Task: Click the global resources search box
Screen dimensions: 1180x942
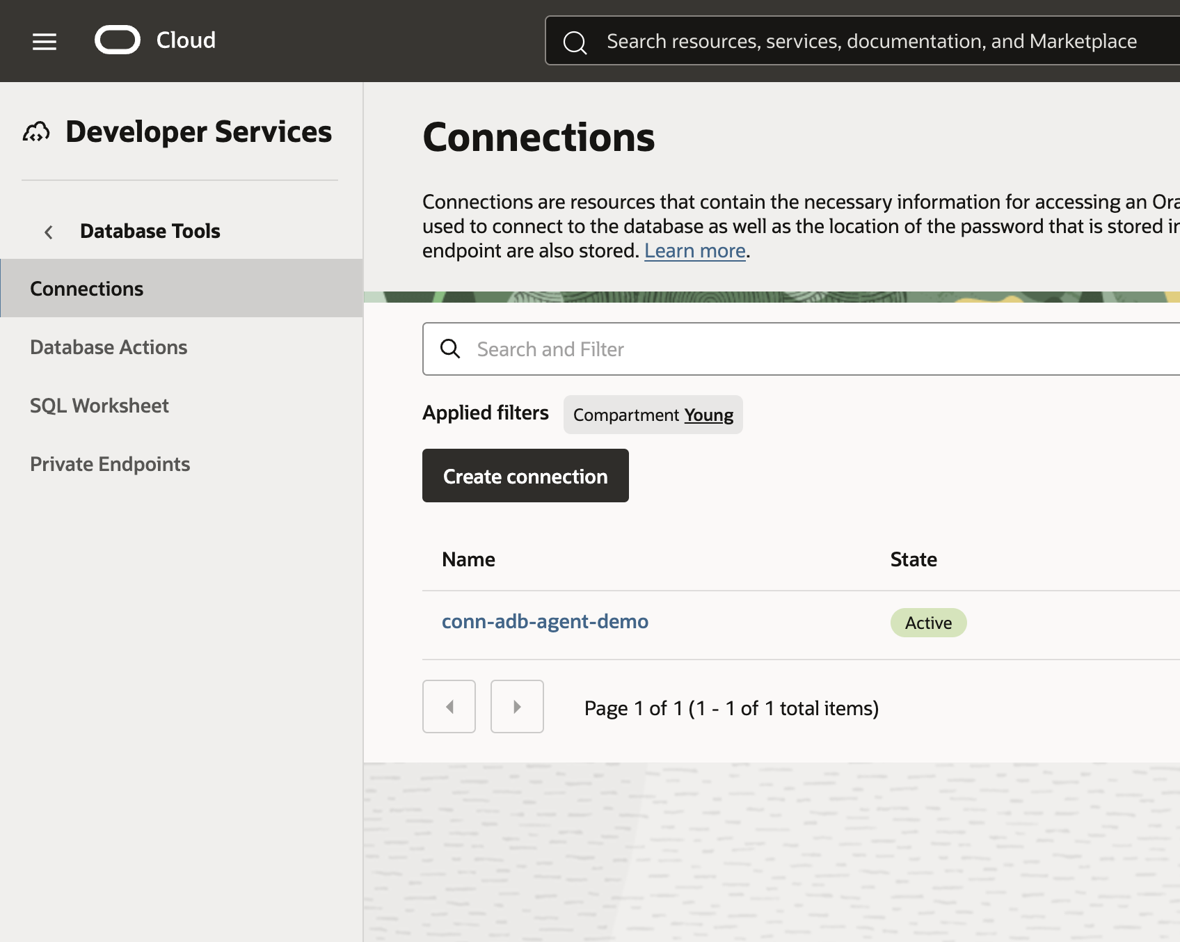Action: 871,42
